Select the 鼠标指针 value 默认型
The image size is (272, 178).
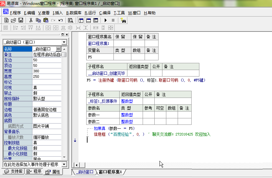coord(47,99)
